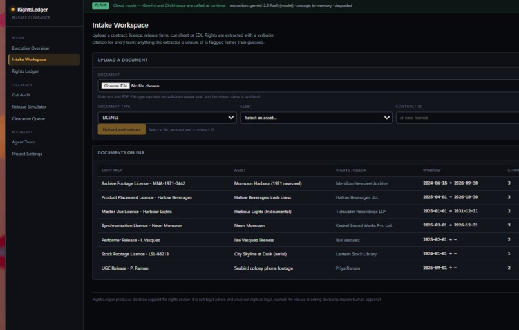Screen dimensions: 519x330
Task: Click window starting 2025-09-01
Action: pyautogui.click(x=440, y=268)
